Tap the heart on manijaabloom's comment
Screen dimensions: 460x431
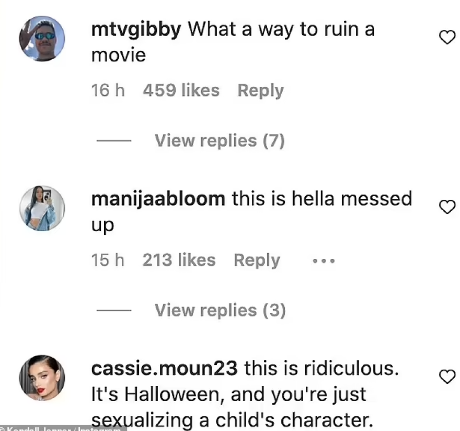[446, 207]
